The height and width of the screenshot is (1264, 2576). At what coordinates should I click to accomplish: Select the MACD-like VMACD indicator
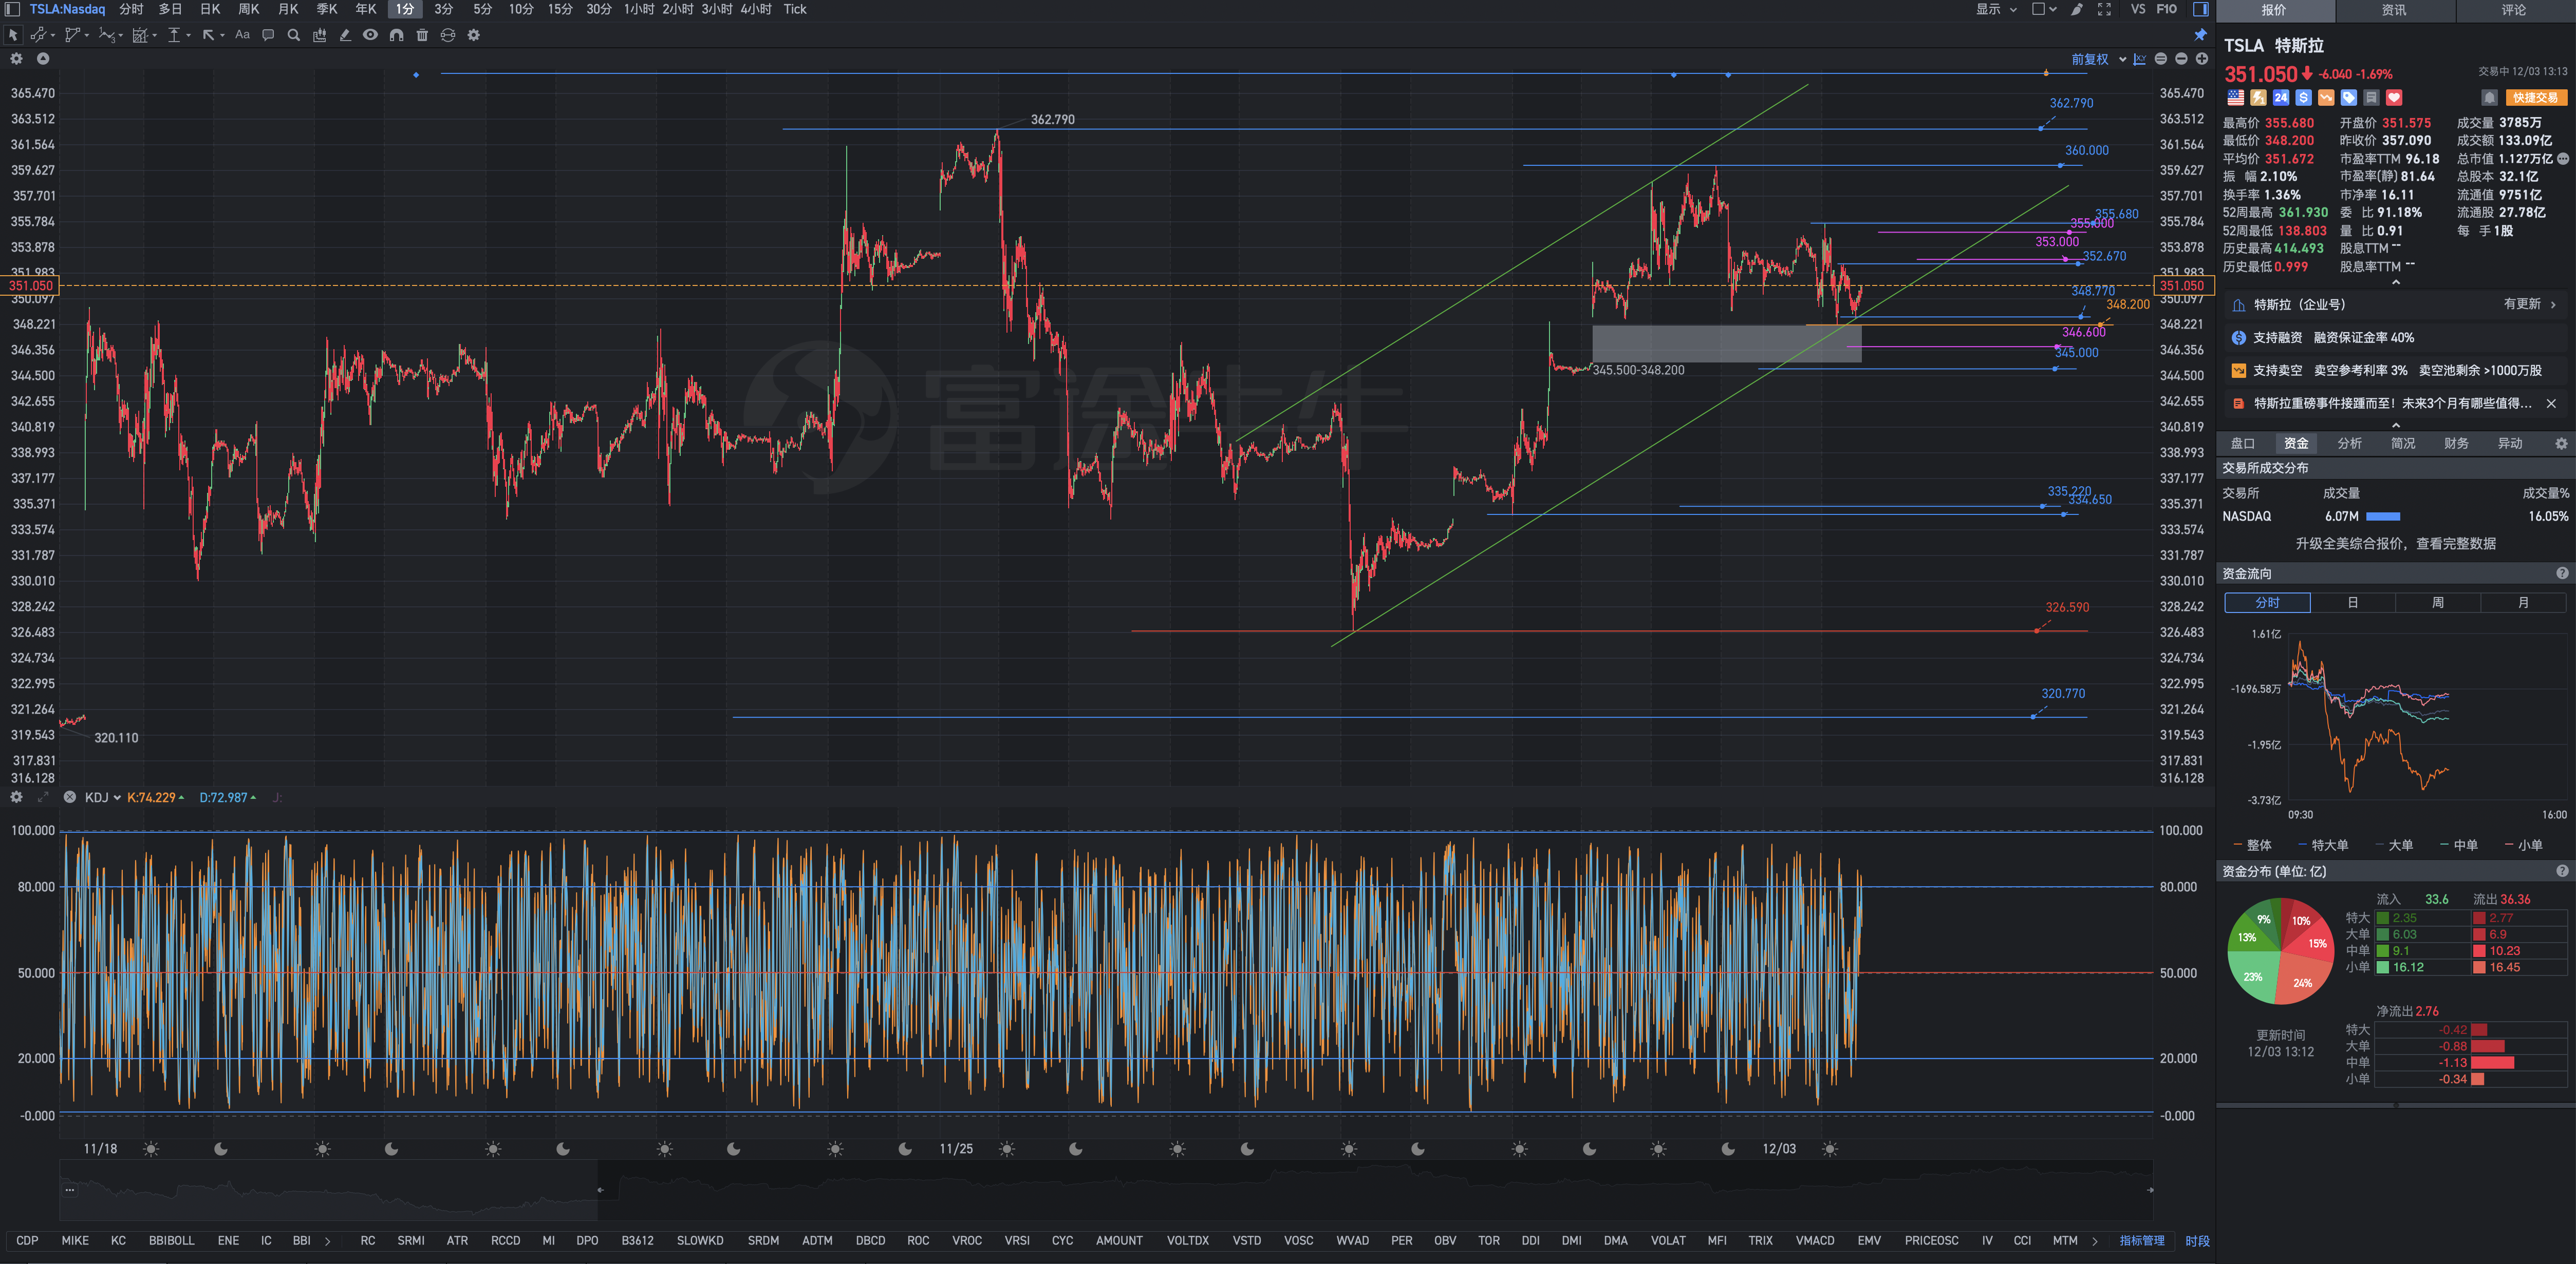1814,1241
